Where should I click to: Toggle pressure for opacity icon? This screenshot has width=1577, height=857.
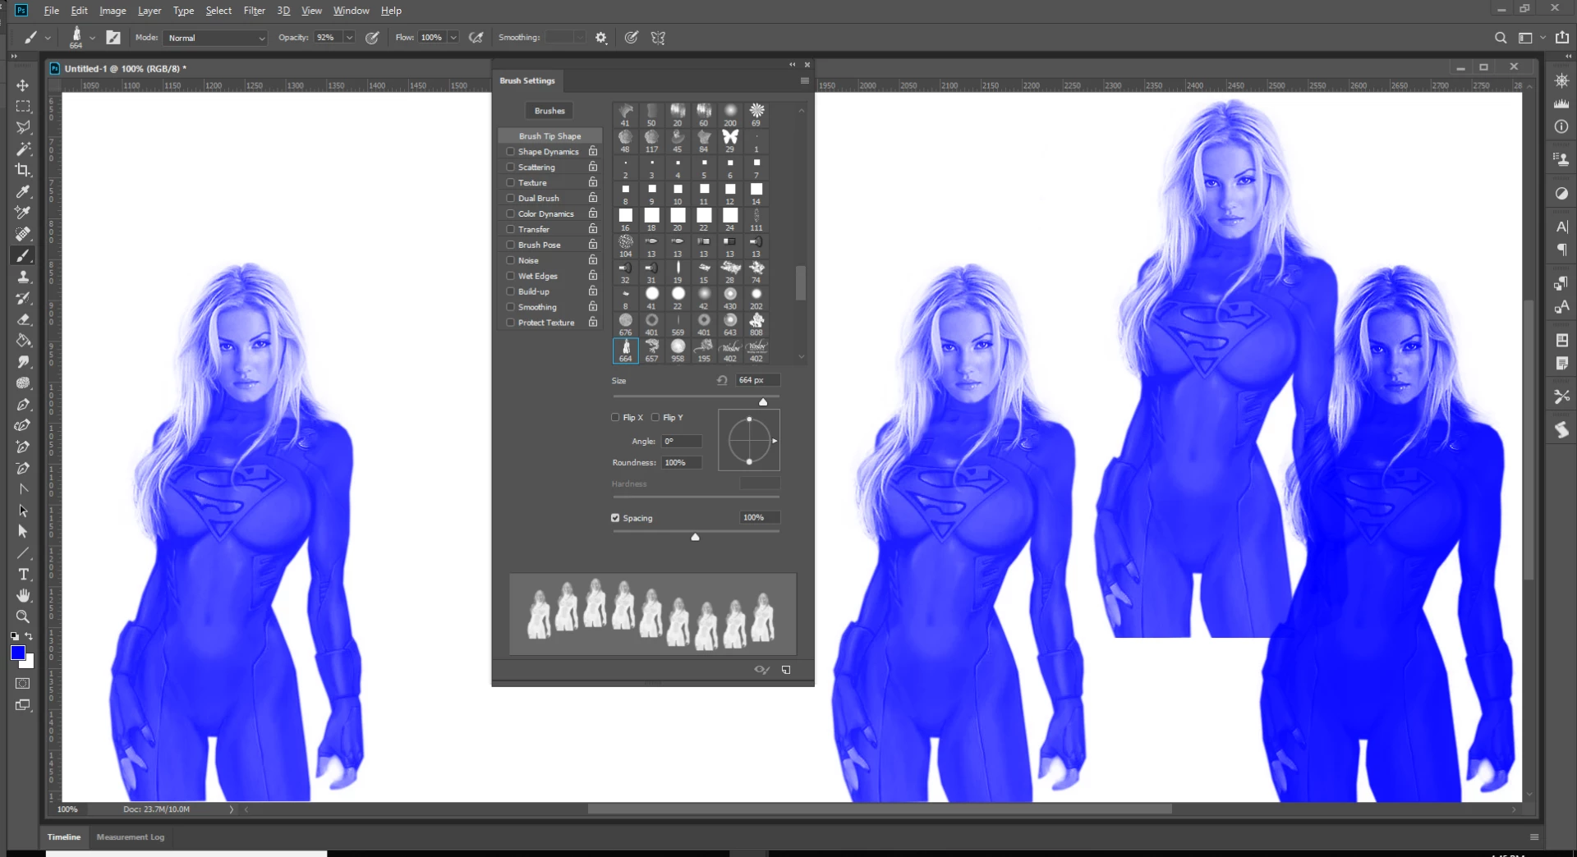[x=372, y=38]
